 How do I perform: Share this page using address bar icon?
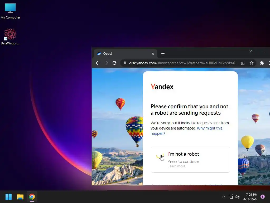243,63
